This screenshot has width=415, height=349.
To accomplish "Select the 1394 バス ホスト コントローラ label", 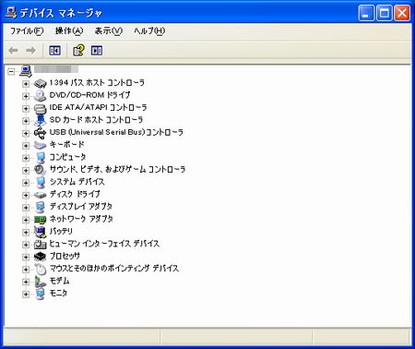I will click(97, 83).
